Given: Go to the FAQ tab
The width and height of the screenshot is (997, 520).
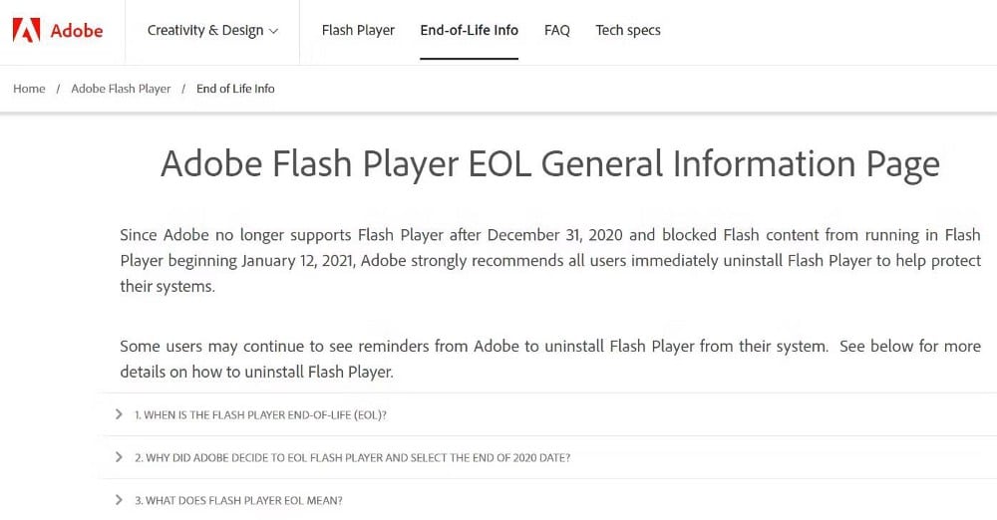Looking at the screenshot, I should point(557,30).
